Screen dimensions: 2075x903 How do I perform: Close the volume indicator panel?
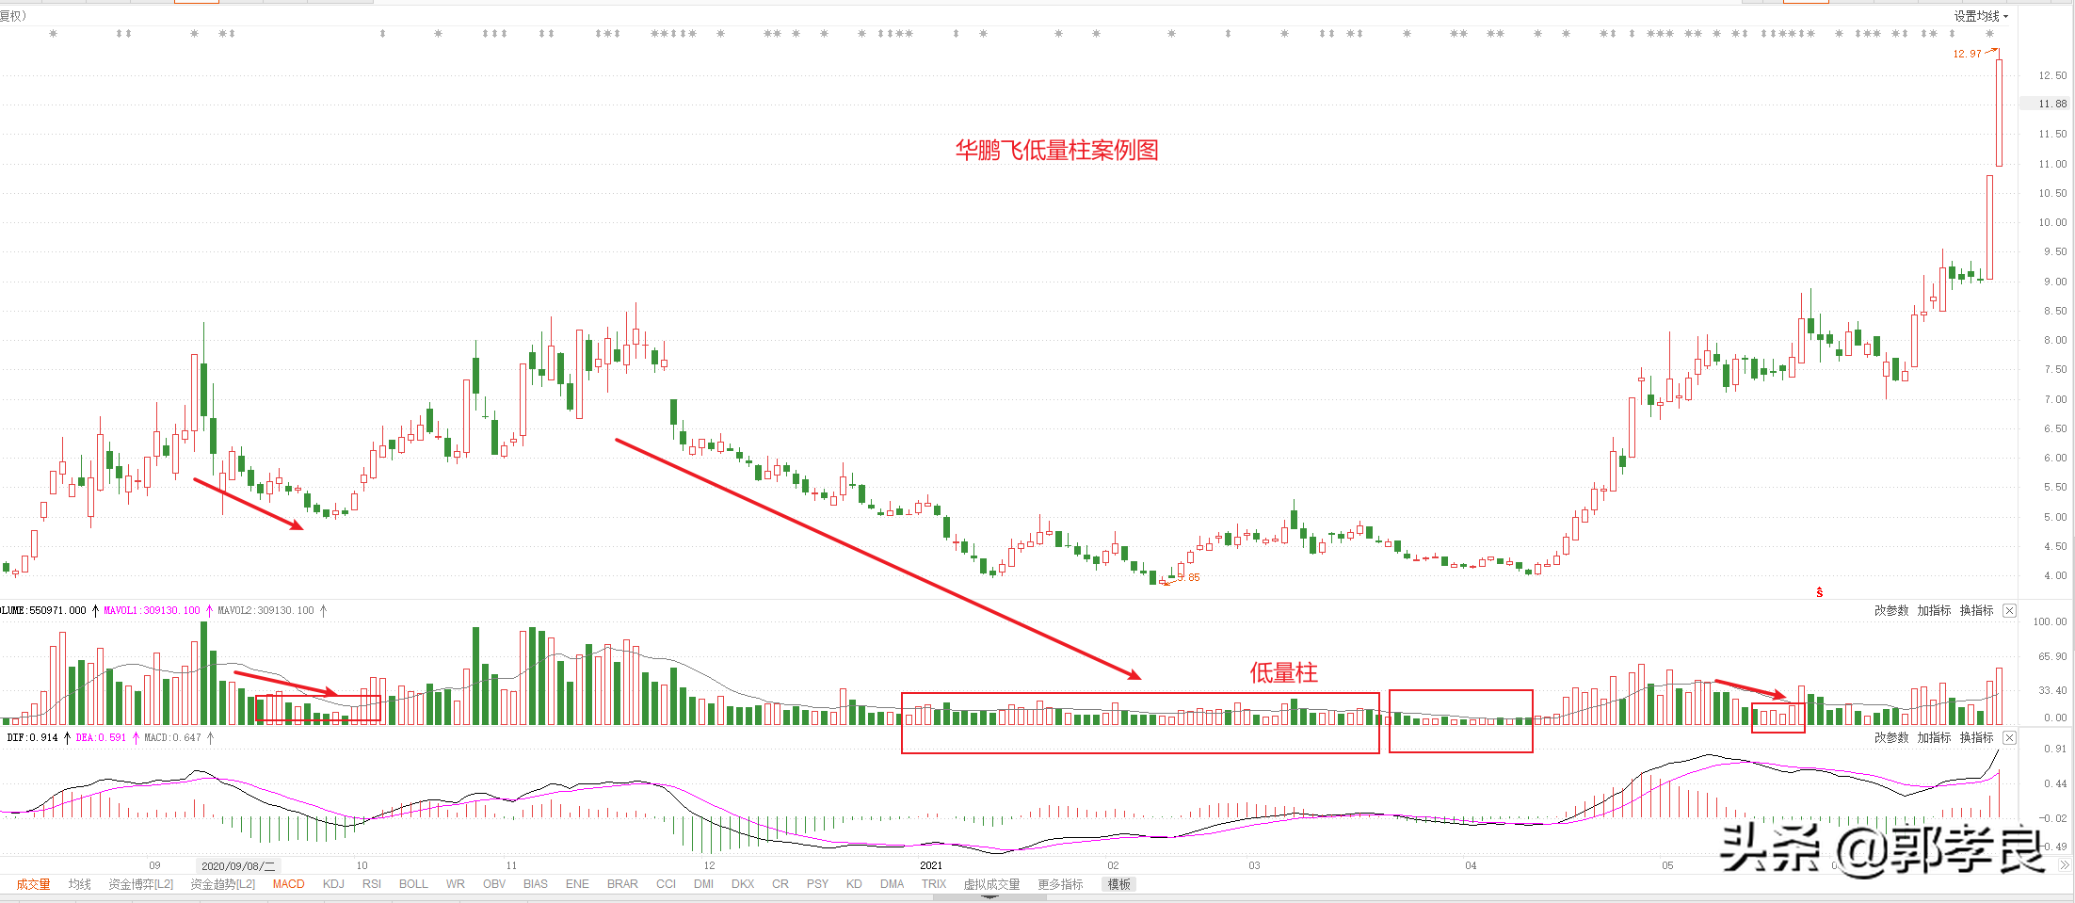2009,611
